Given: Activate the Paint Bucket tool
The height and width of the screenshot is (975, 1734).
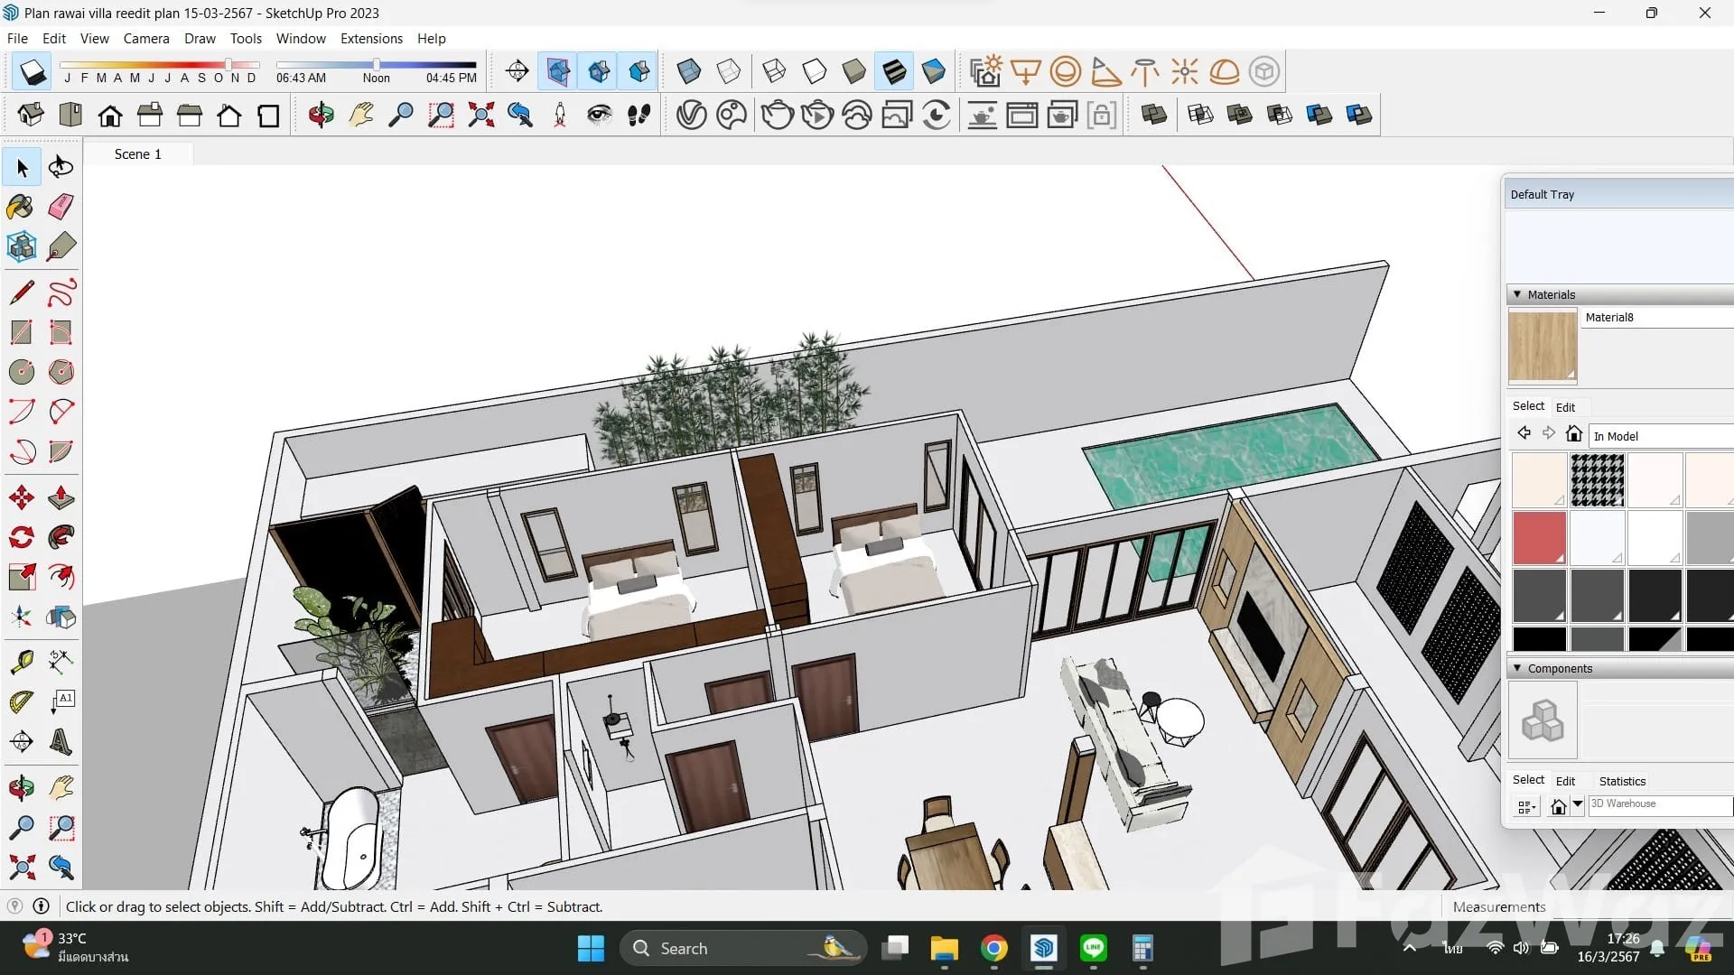Looking at the screenshot, I should (x=21, y=207).
